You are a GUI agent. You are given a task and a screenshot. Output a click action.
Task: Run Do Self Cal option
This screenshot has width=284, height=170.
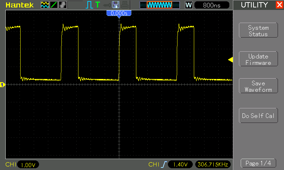point(258,116)
